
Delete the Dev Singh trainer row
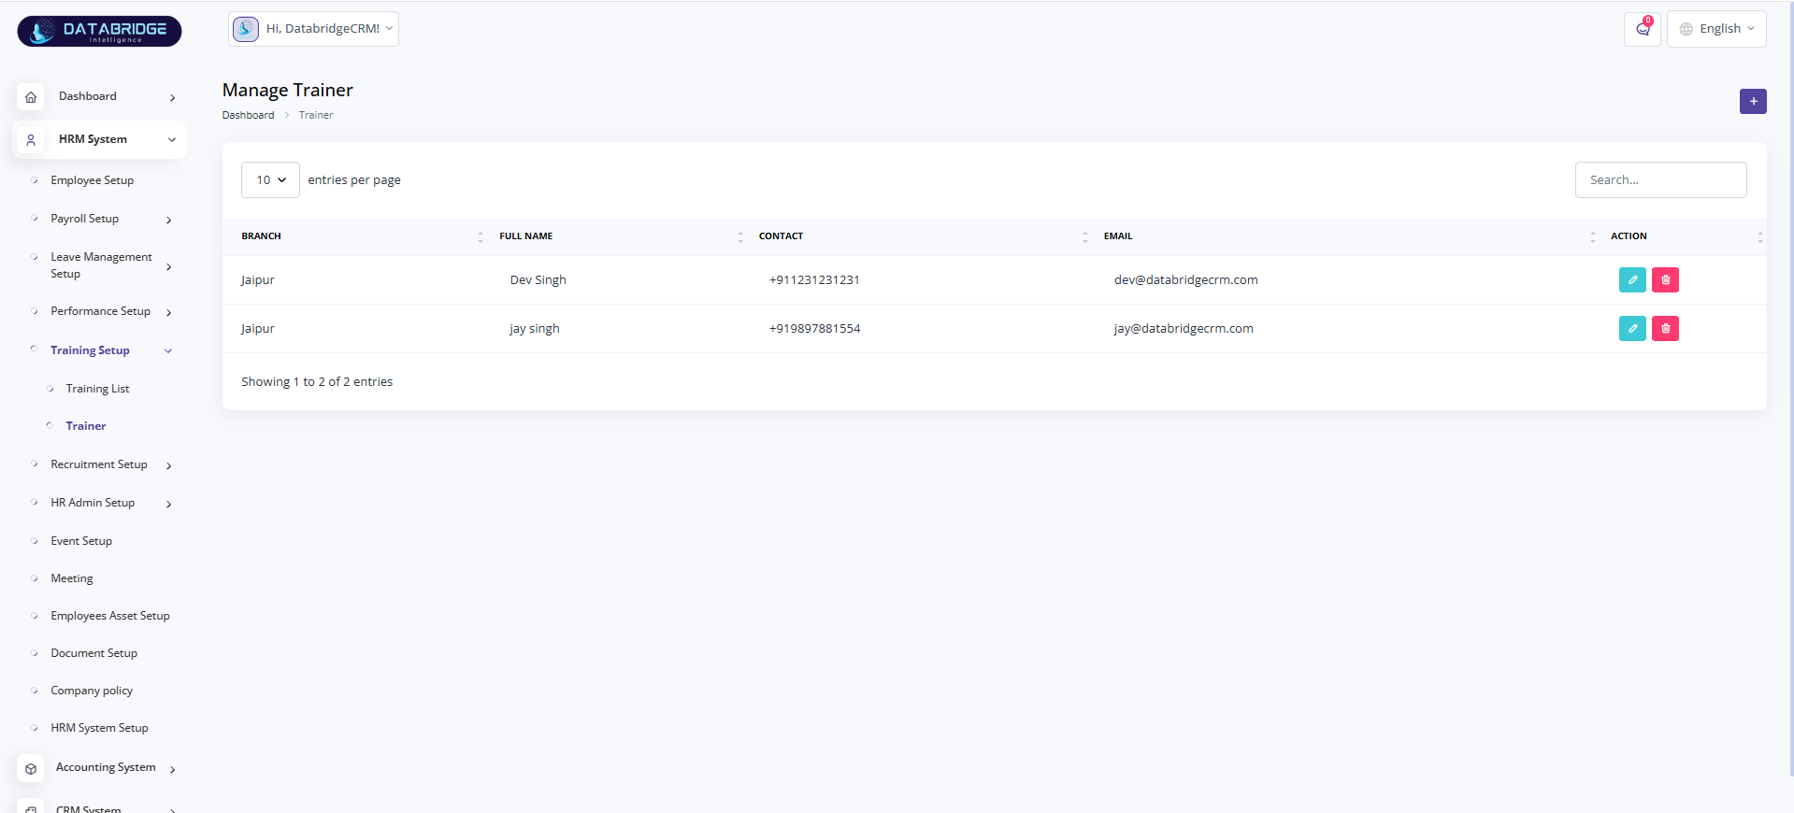click(x=1665, y=279)
